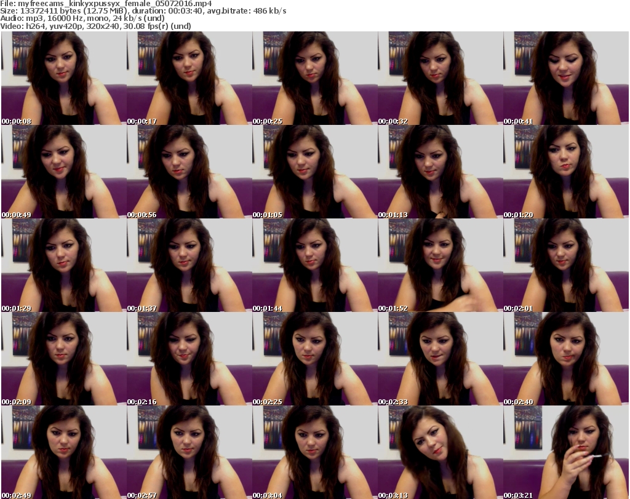Pick the frame marked 00:01:44
The image size is (630, 499).
click(x=315, y=265)
